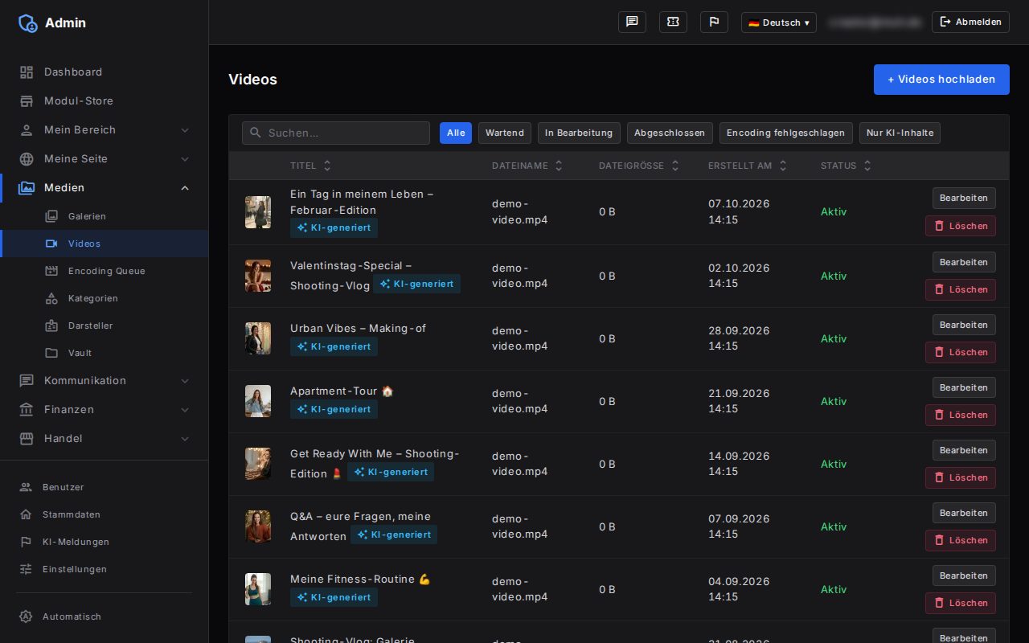Viewport: 1029px width, 643px height.
Task: Open Encoding Queue in sidebar
Action: pyautogui.click(x=105, y=271)
